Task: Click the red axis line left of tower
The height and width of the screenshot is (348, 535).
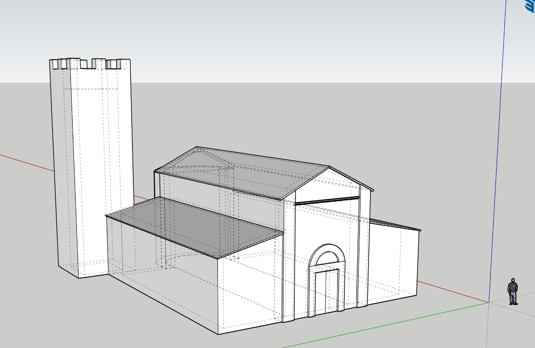Action: (x=27, y=163)
